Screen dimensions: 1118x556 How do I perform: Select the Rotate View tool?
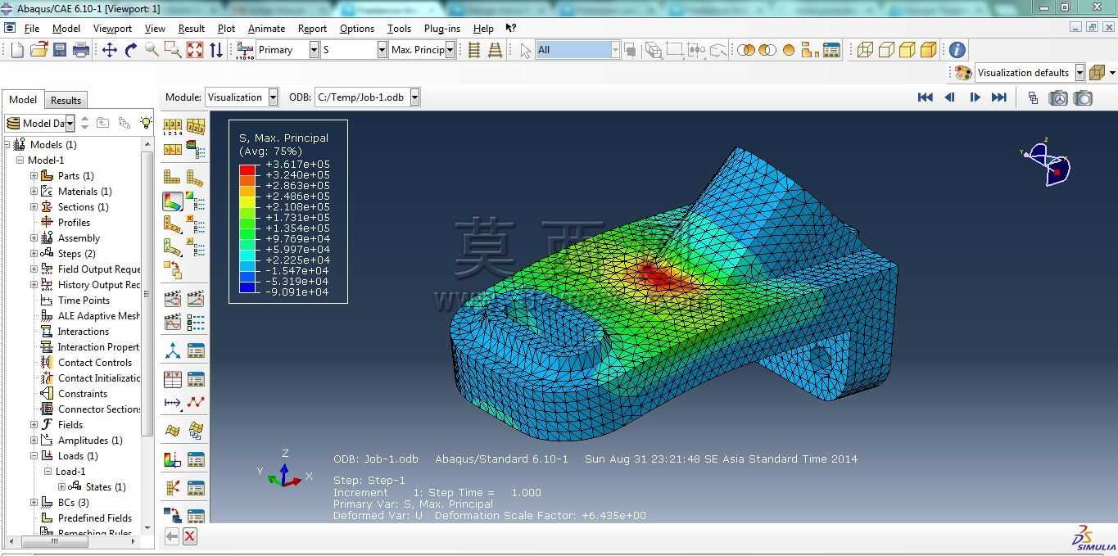click(131, 50)
